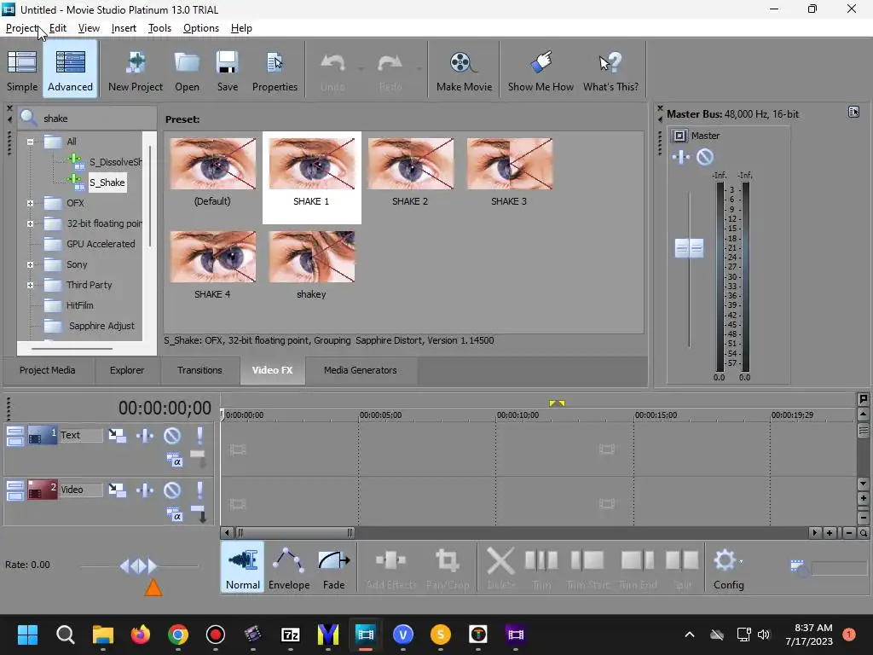Launch Show Me How tutorials
Image resolution: width=873 pixels, height=655 pixels.
[x=541, y=70]
